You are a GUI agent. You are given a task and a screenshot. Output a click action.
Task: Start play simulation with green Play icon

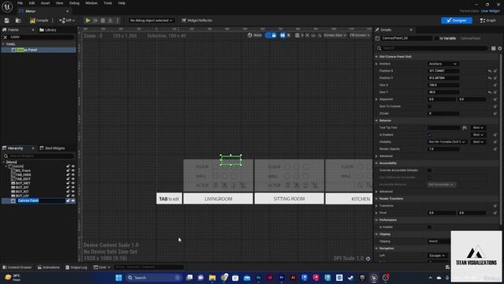[87, 21]
